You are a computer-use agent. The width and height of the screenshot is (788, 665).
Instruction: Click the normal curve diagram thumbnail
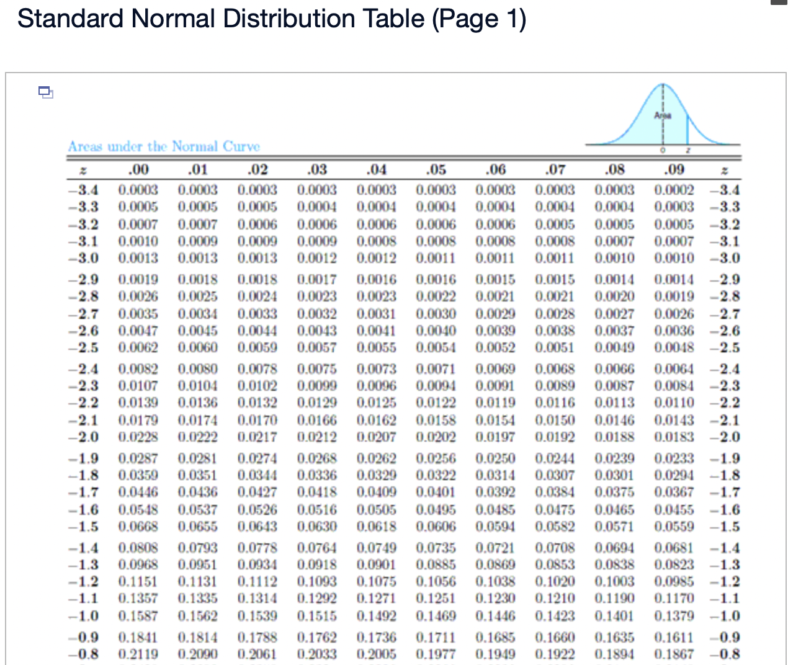tap(664, 115)
